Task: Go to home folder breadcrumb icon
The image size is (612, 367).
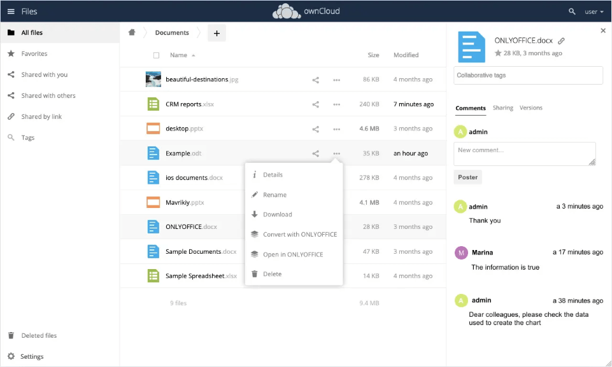Action: click(132, 32)
